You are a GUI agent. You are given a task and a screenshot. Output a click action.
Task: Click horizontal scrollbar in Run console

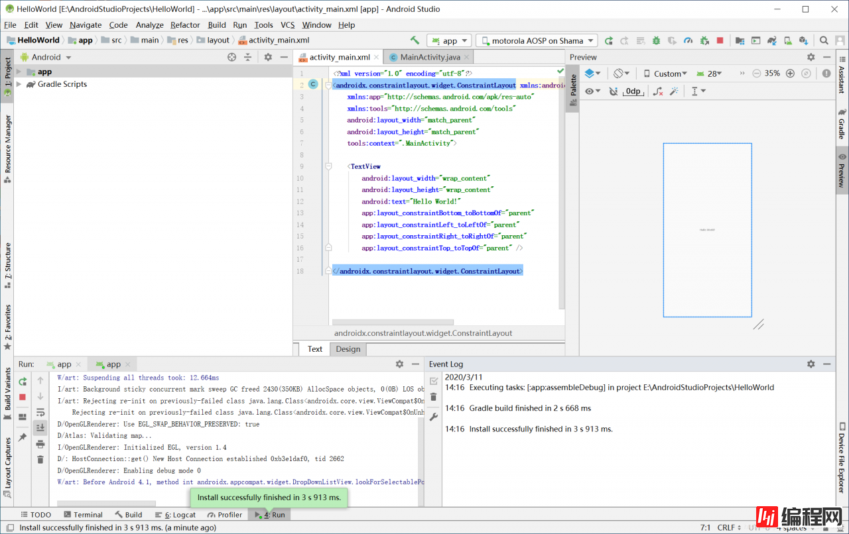(106, 504)
